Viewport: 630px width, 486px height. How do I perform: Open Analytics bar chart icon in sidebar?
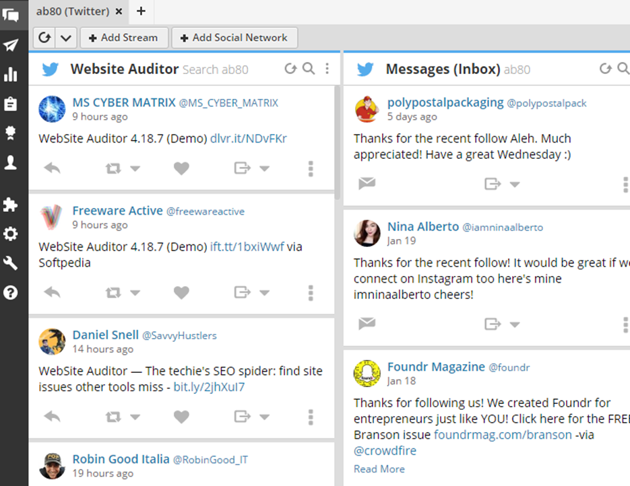pyautogui.click(x=11, y=74)
